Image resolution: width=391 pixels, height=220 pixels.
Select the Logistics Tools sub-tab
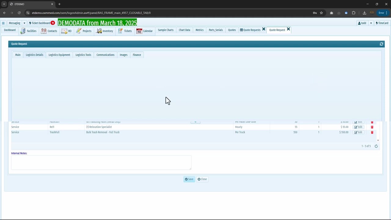tap(83, 55)
